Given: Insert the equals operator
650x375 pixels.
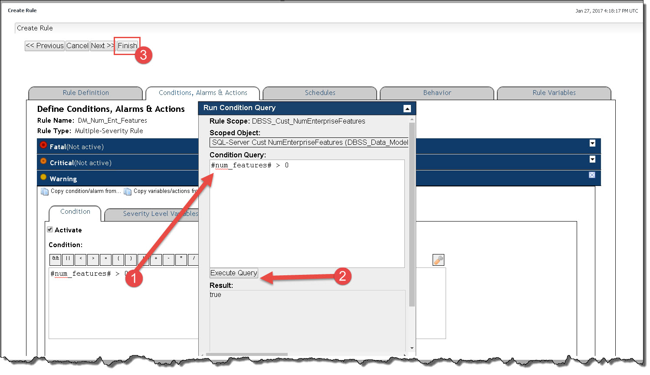Looking at the screenshot, I should [x=106, y=259].
